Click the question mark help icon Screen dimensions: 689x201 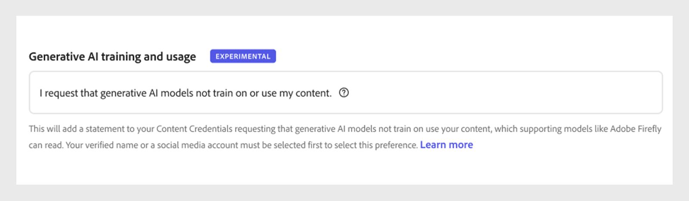(x=344, y=93)
